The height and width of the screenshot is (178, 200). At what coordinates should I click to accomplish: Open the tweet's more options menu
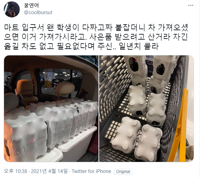[191, 5]
